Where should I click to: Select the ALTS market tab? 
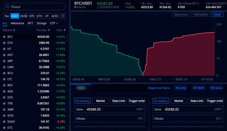(x=55, y=16)
